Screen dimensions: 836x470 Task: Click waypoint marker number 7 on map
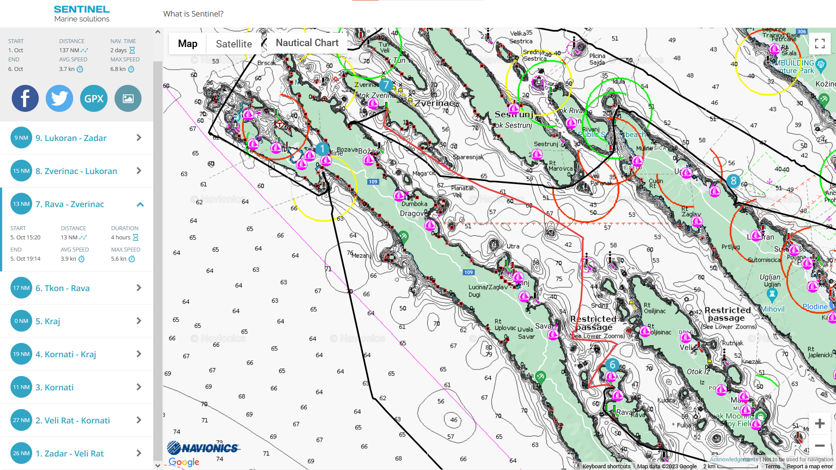click(385, 85)
